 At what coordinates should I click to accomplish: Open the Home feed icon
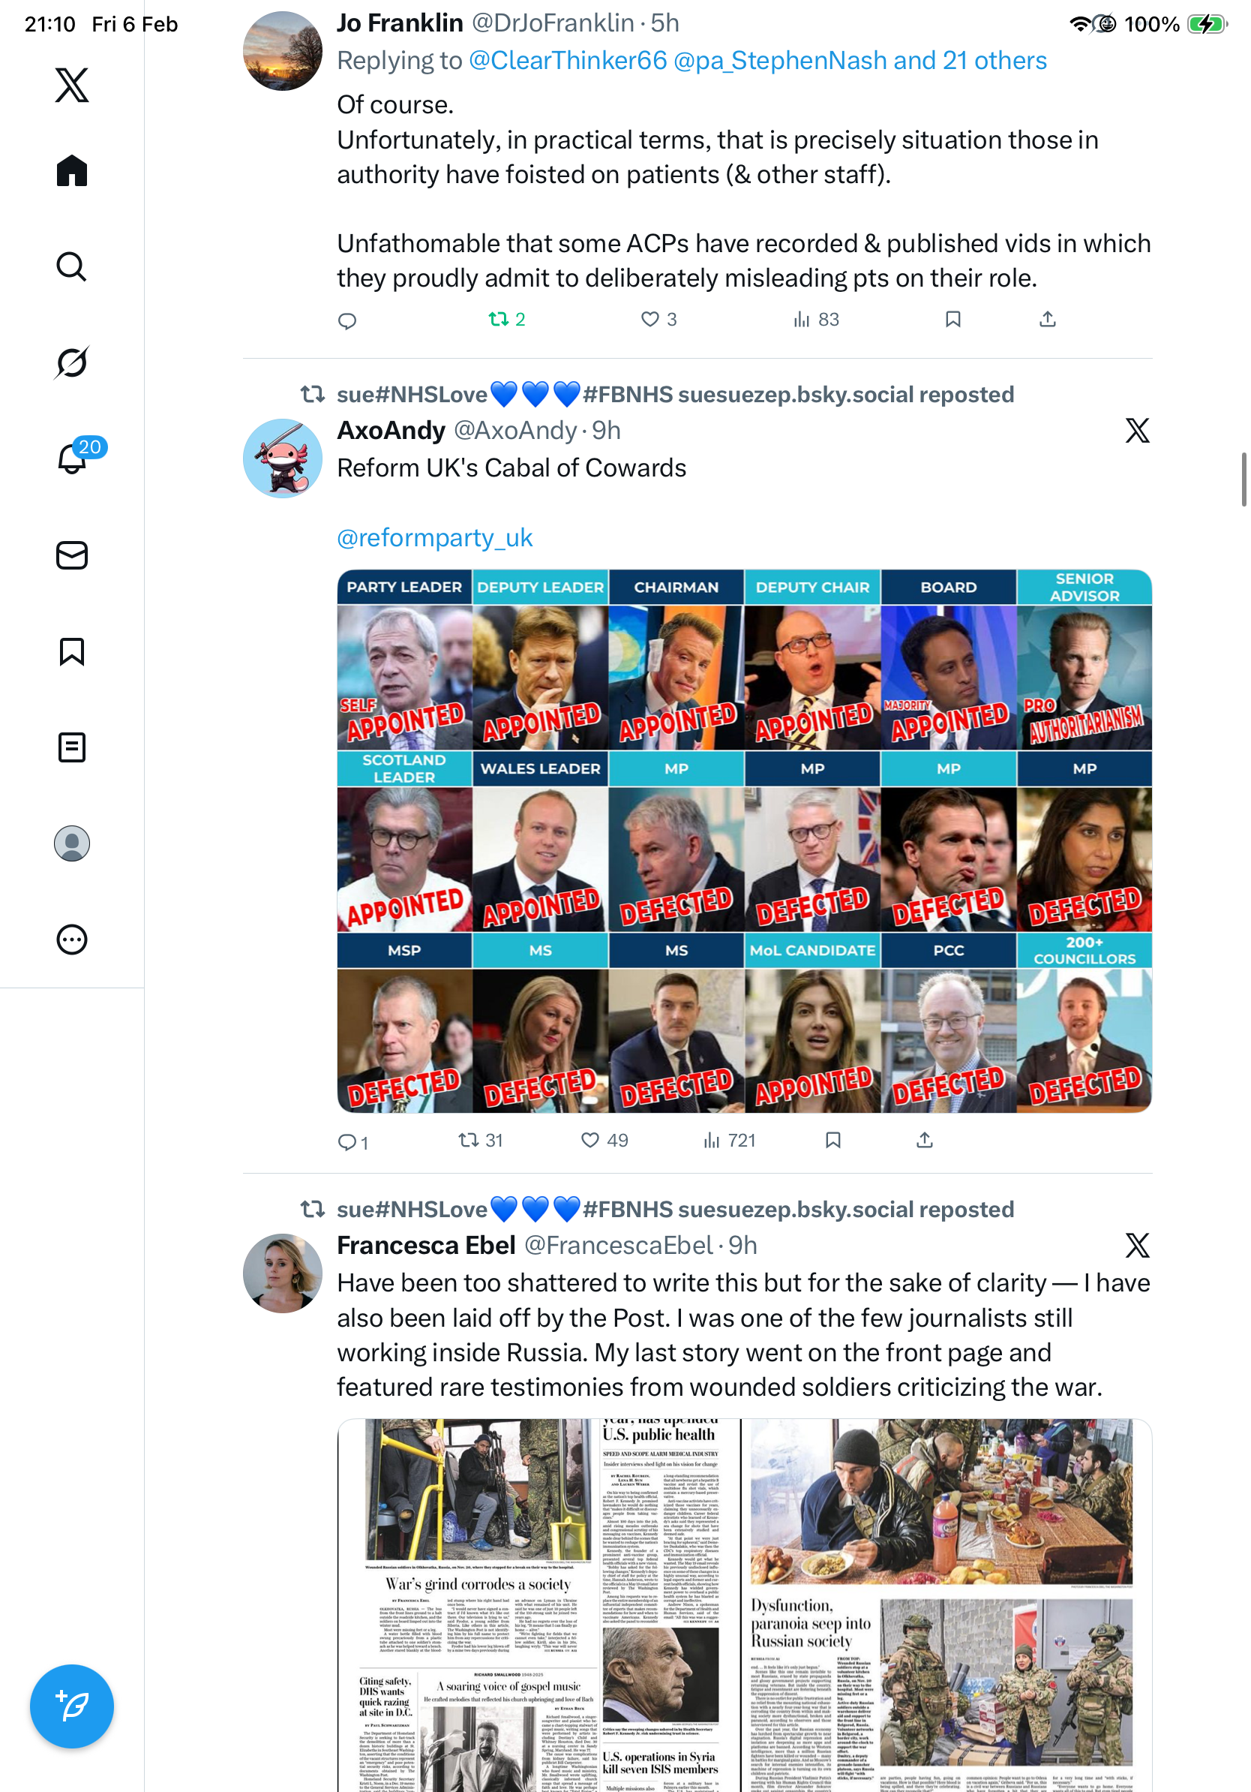pos(72,170)
